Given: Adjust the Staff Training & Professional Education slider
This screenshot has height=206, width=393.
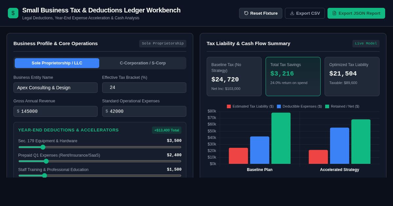Looking at the screenshot, I should (100, 176).
